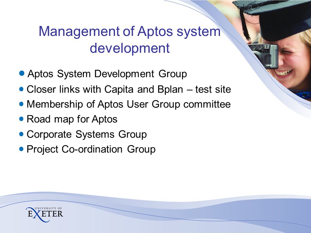Viewport: 311px width, 233px height.
Task: Click the slide title 'Management of Aptos system development'
Action: [130, 39]
